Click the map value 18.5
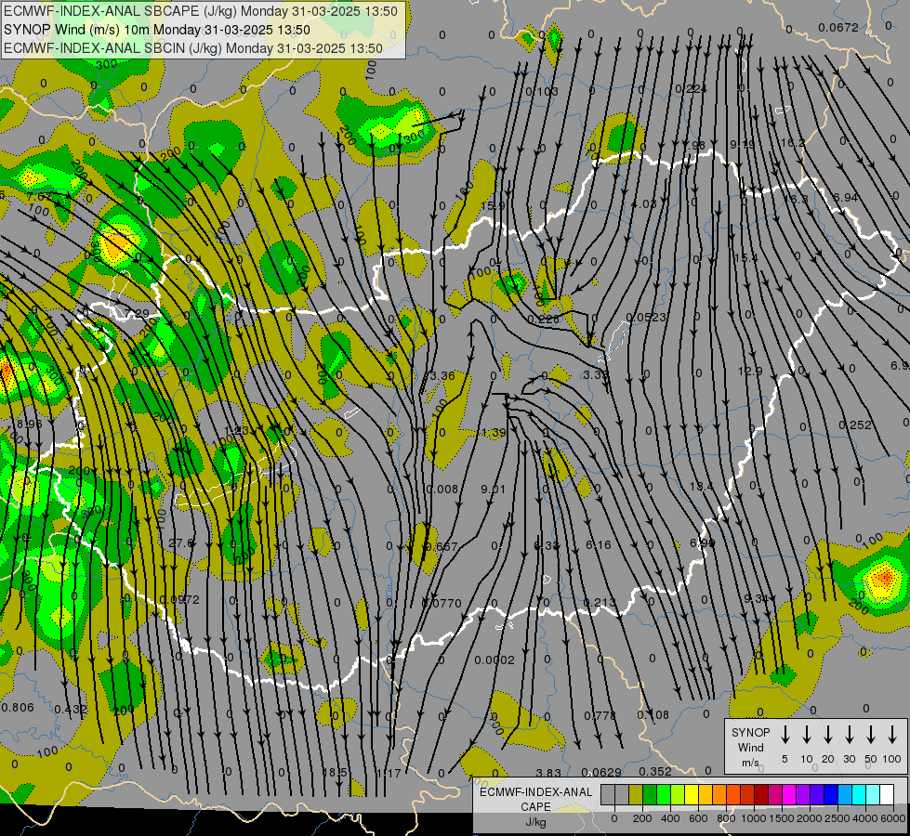The height and width of the screenshot is (836, 910). coord(335,772)
